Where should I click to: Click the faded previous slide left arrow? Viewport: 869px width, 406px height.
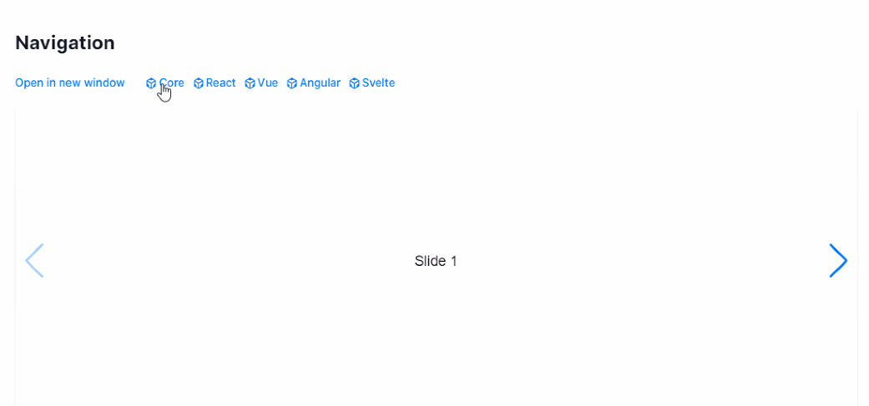[x=34, y=261]
